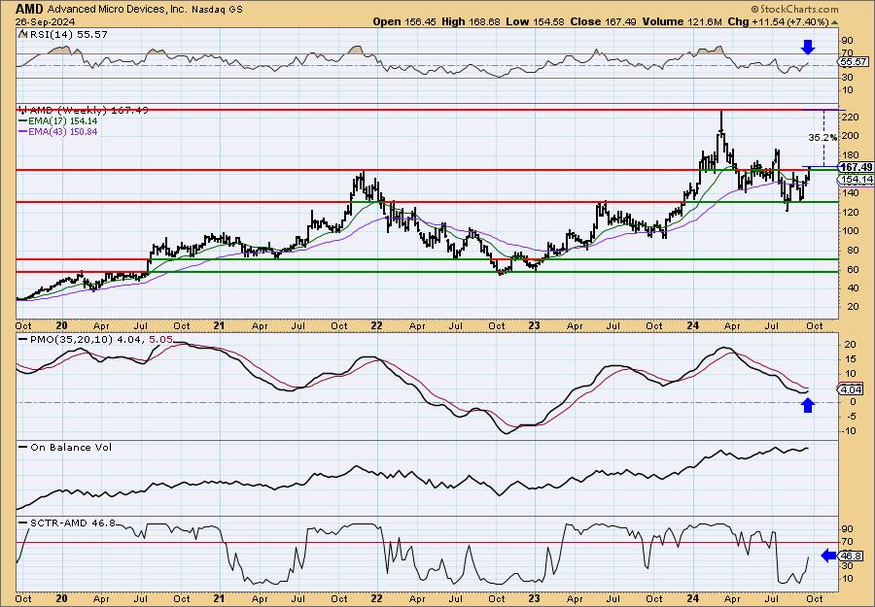
Task: Click the 4.04 PMO value tag
Action: pyautogui.click(x=852, y=389)
